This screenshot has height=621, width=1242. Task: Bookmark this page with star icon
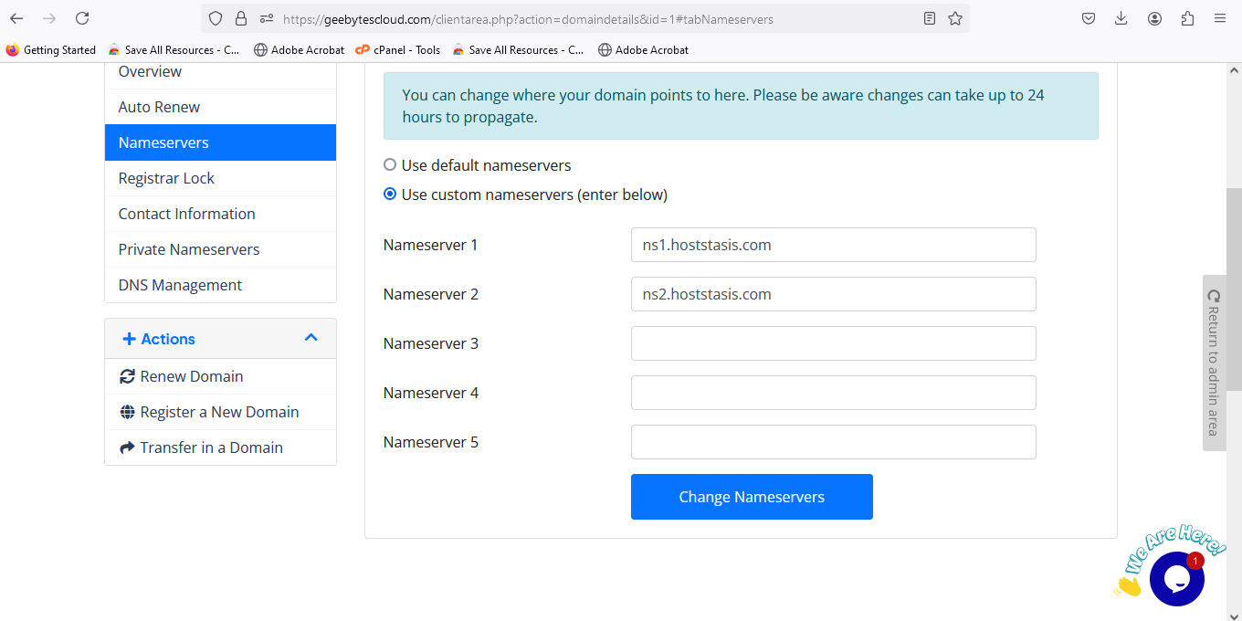[955, 18]
